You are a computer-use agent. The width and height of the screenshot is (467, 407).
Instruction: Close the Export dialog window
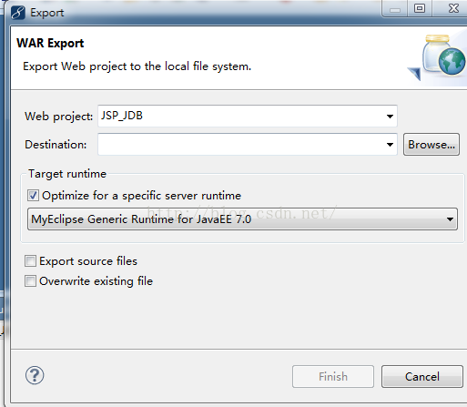tap(453, 8)
